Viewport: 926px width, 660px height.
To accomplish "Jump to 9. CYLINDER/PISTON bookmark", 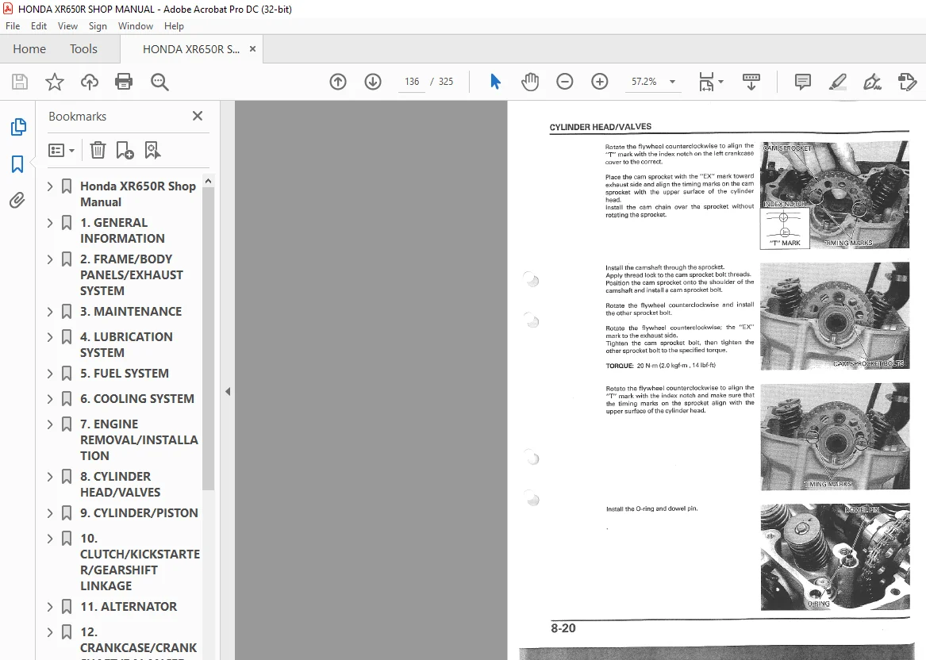I will [x=139, y=512].
